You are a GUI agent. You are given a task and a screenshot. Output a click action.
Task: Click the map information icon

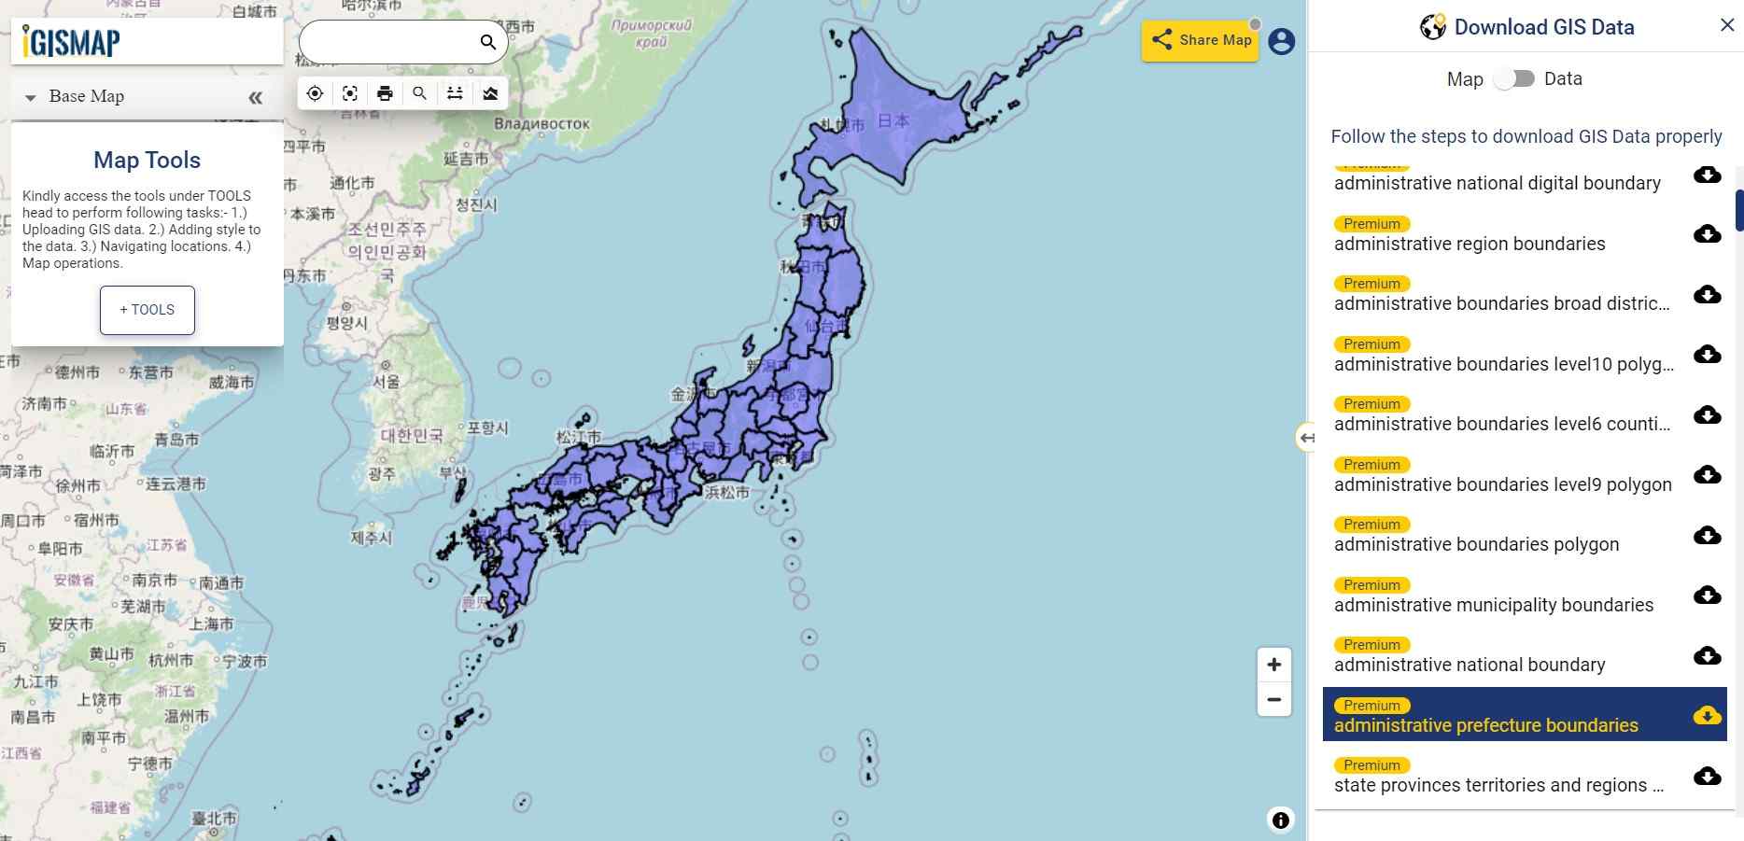pos(1281,820)
